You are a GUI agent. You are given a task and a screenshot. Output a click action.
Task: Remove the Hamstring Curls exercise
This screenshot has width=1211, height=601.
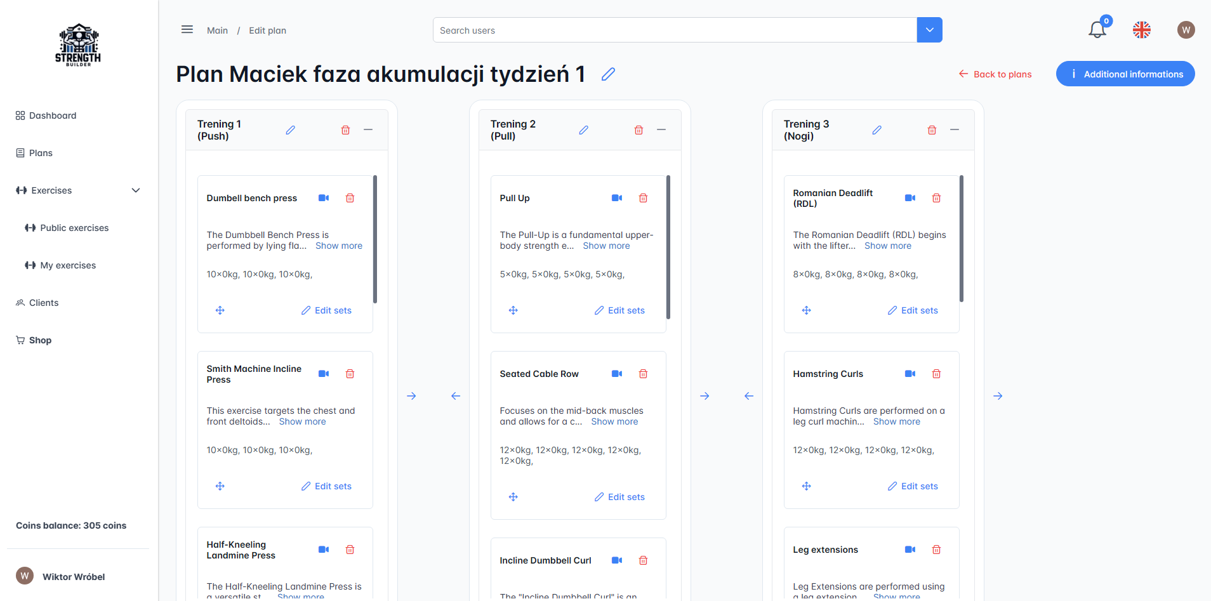[936, 374]
